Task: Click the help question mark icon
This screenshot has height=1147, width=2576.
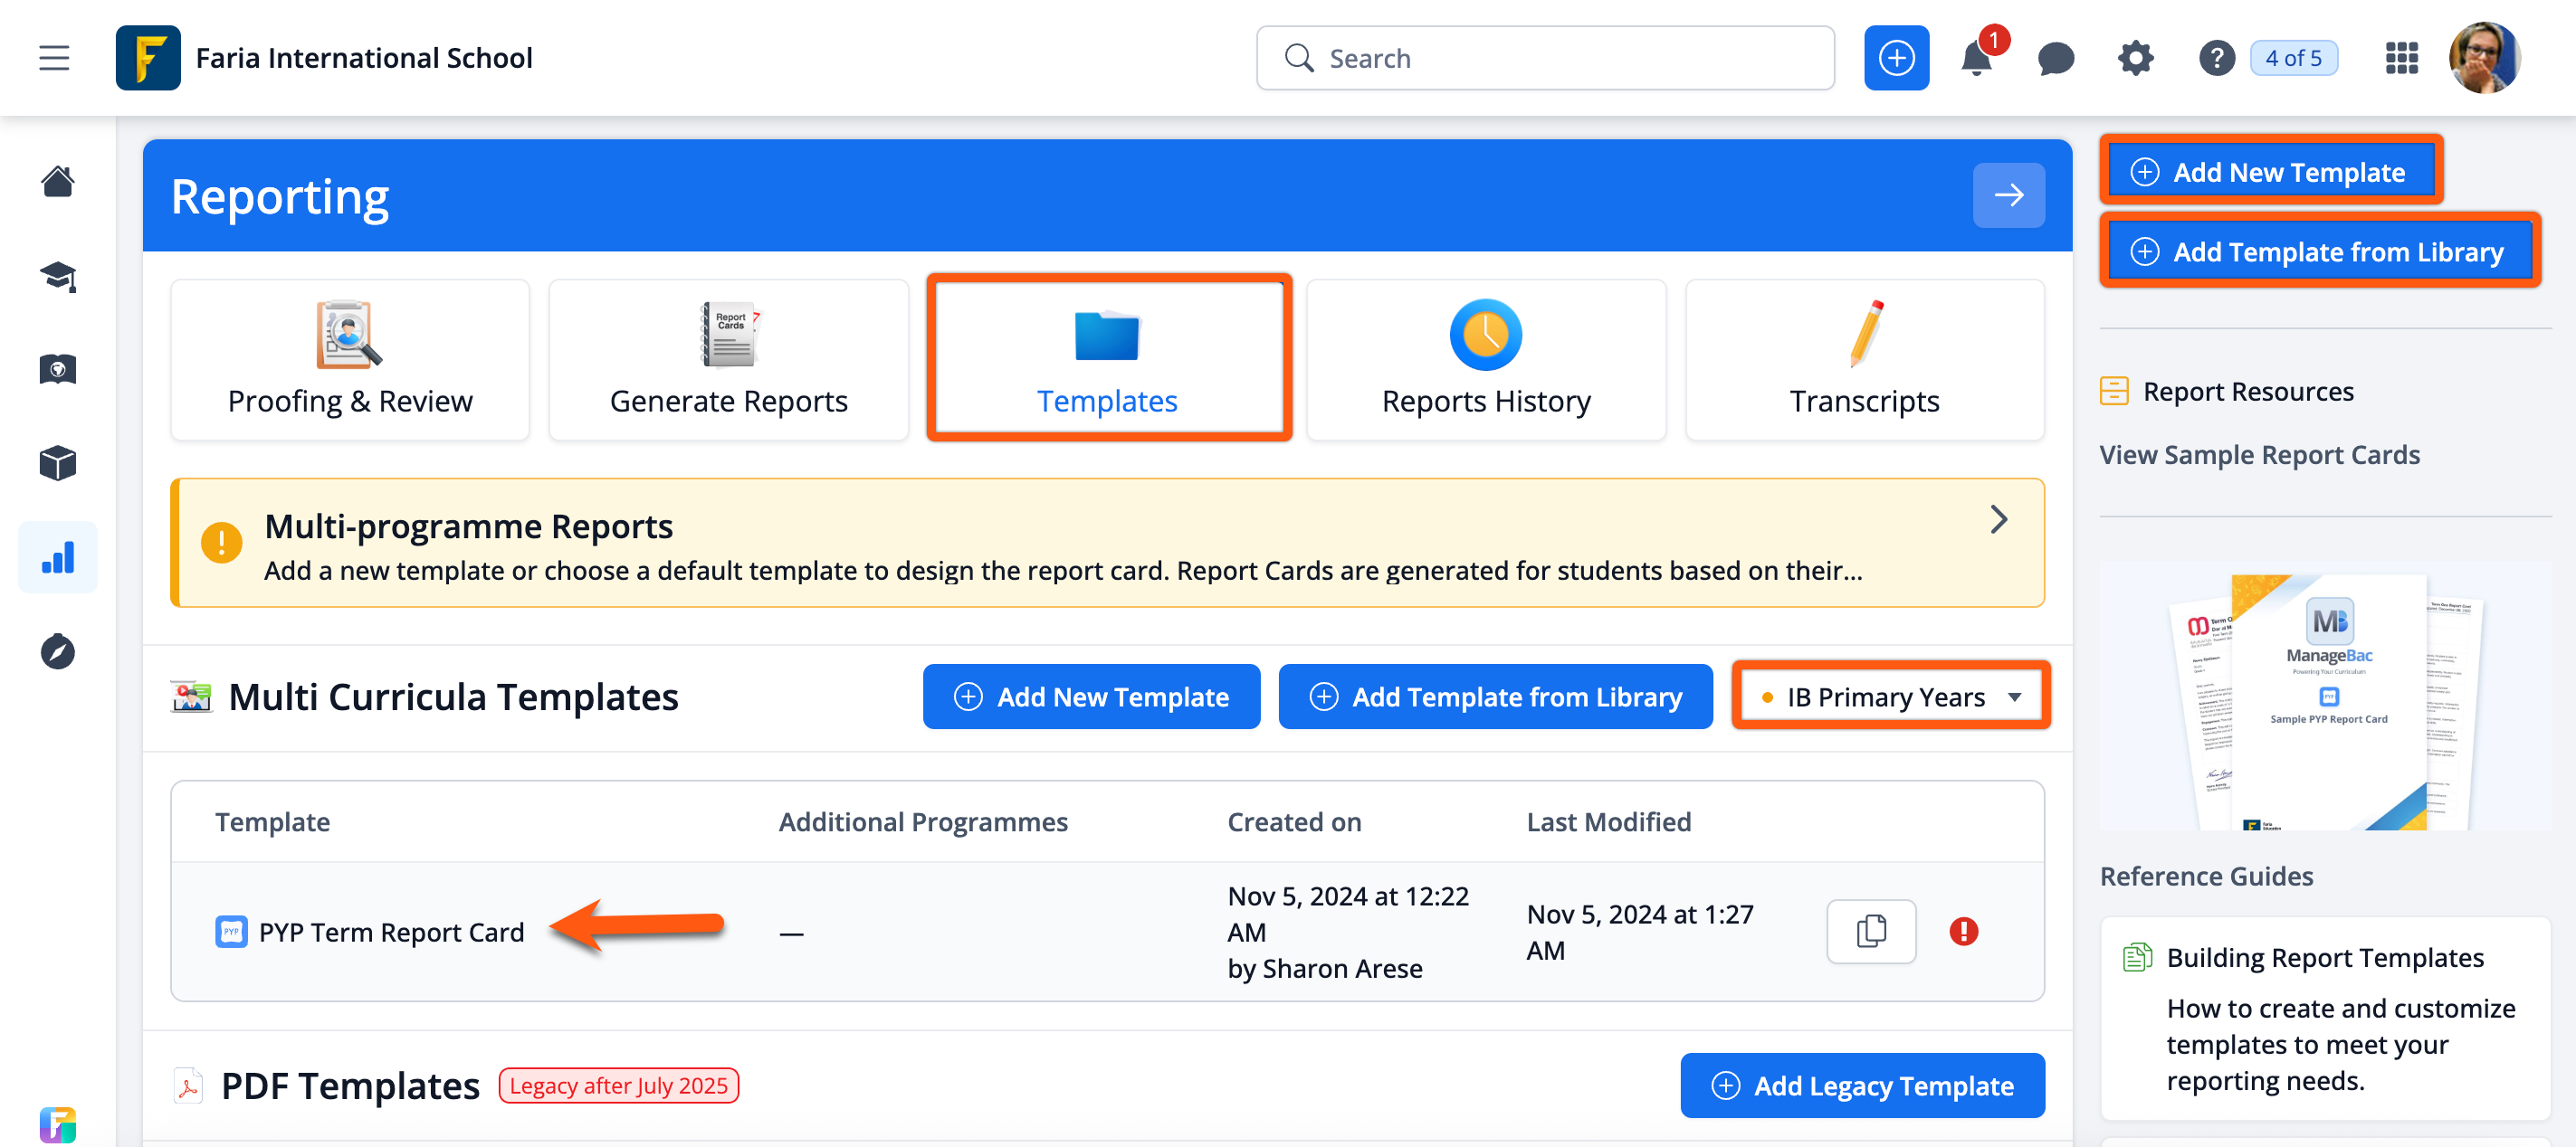Action: click(2216, 59)
